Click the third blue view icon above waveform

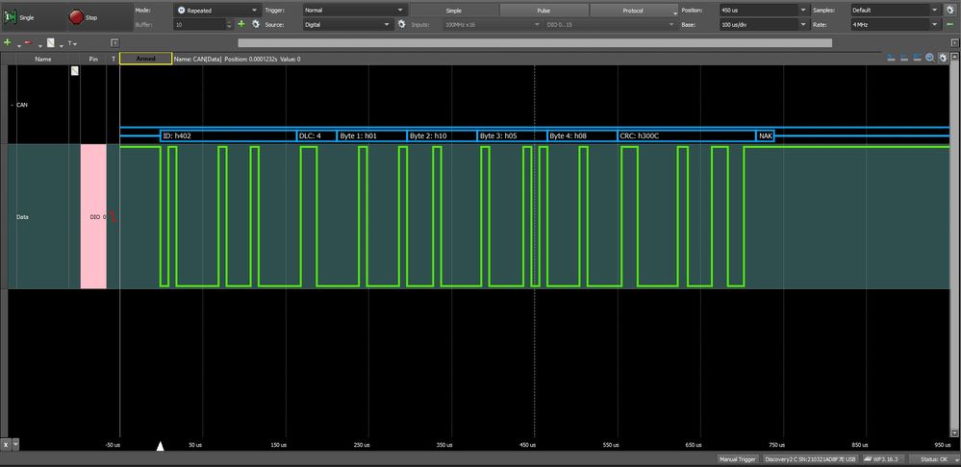[x=918, y=58]
